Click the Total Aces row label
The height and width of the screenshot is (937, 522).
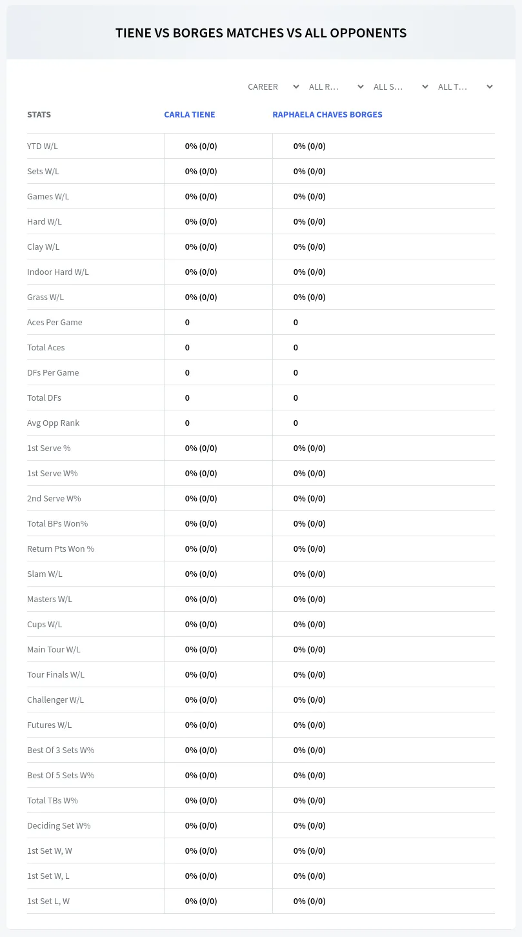click(x=46, y=347)
